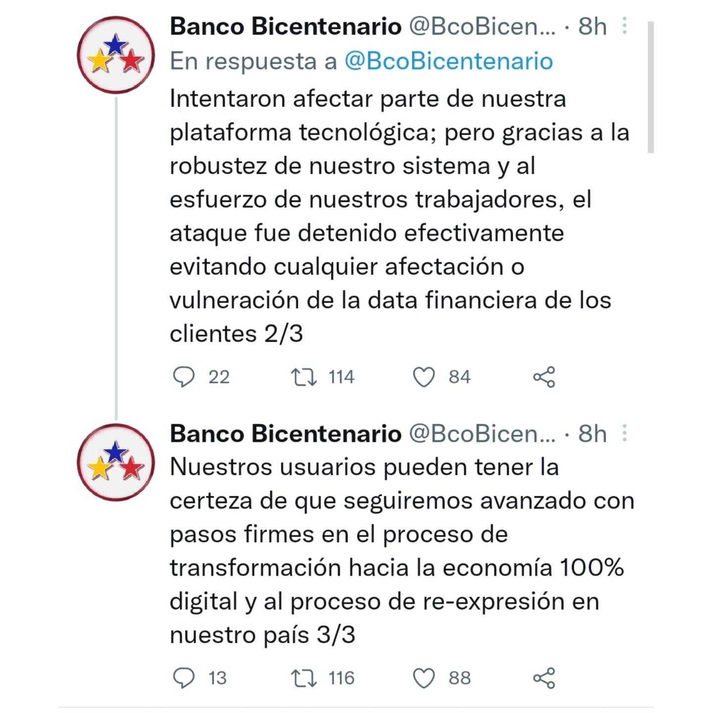The width and height of the screenshot is (713, 713).
Task: Like the tweet with 84 likes
Action: click(x=424, y=377)
